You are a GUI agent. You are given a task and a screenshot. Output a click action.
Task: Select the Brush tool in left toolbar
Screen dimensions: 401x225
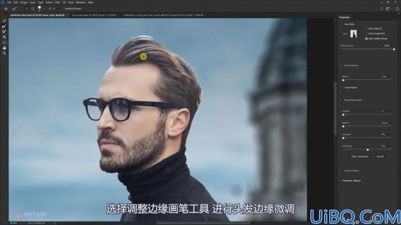tap(4, 31)
